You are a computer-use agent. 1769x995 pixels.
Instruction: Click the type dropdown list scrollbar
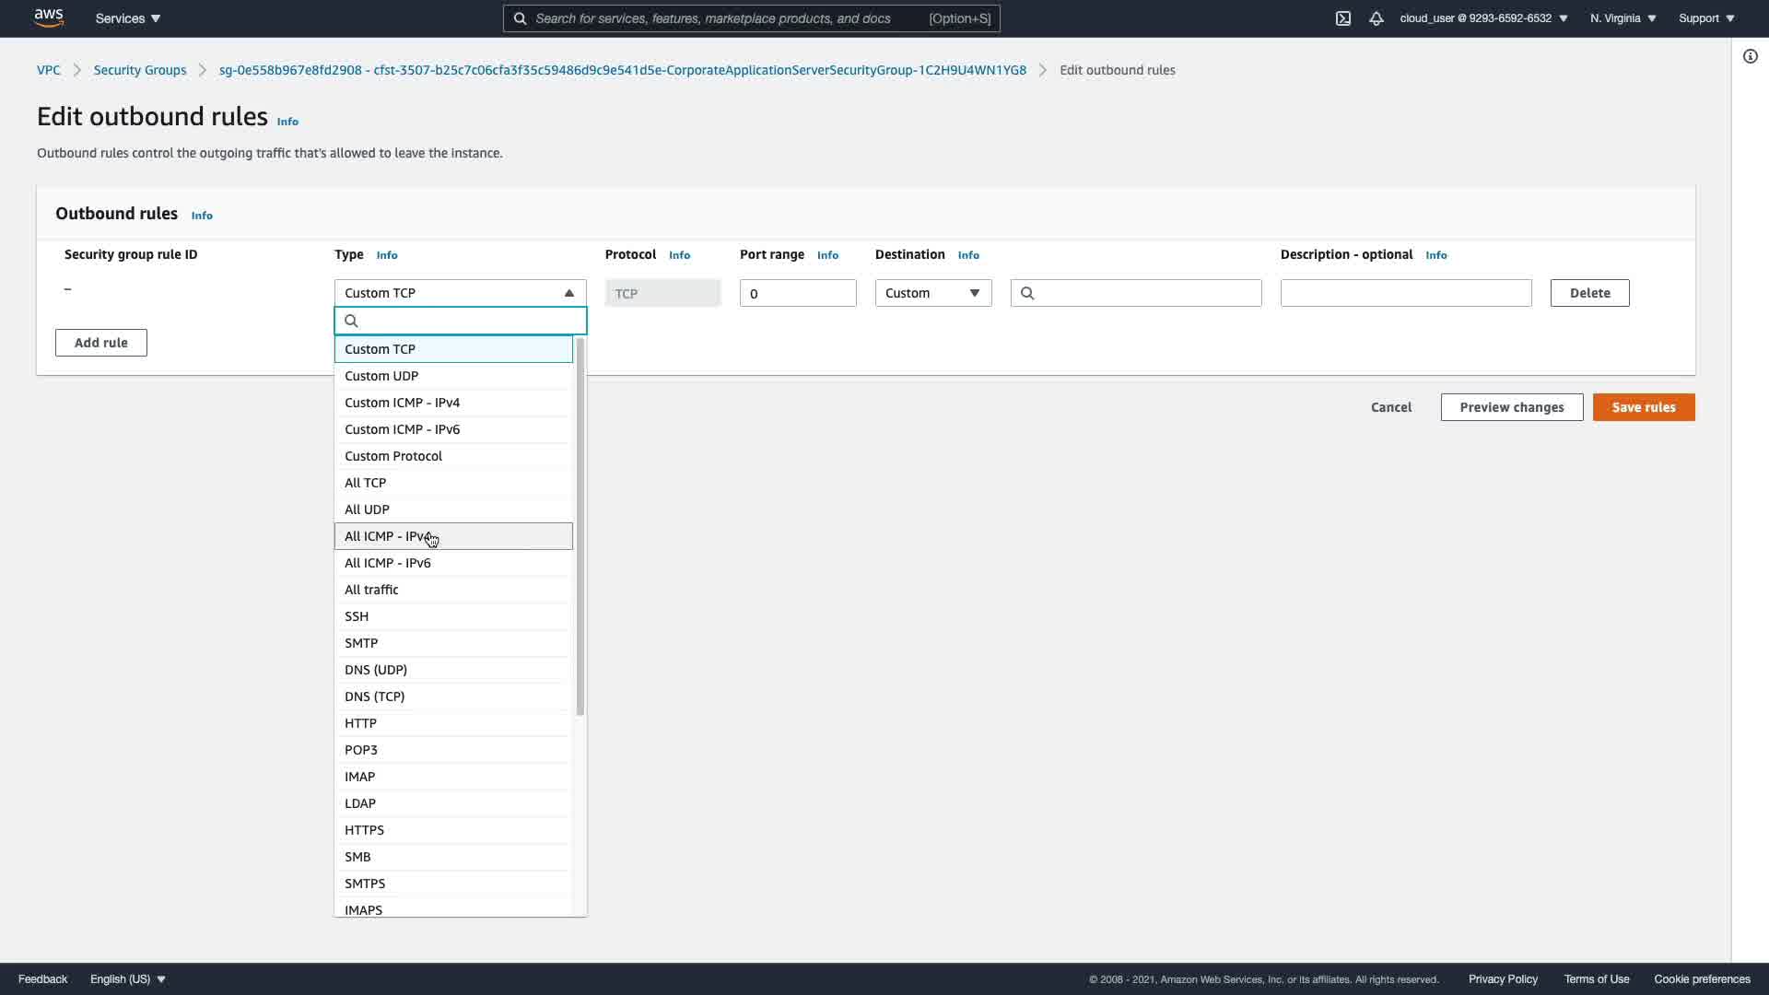pyautogui.click(x=580, y=525)
